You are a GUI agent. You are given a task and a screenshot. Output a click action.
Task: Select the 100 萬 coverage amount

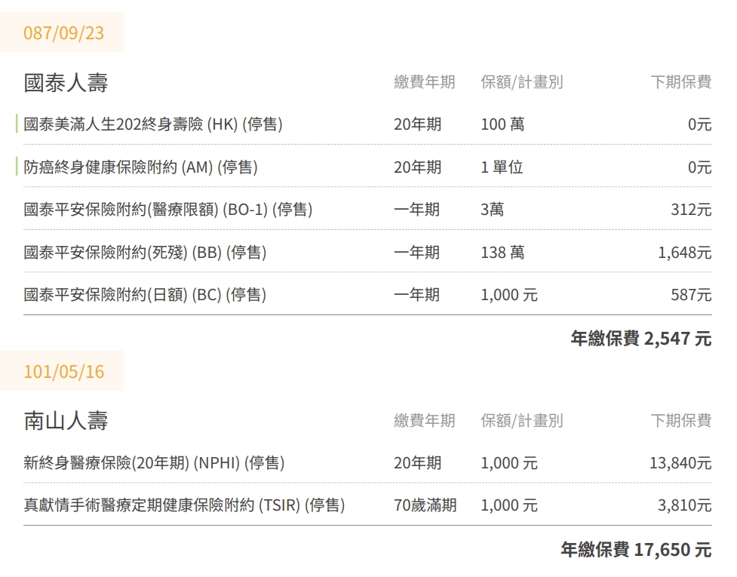(502, 124)
